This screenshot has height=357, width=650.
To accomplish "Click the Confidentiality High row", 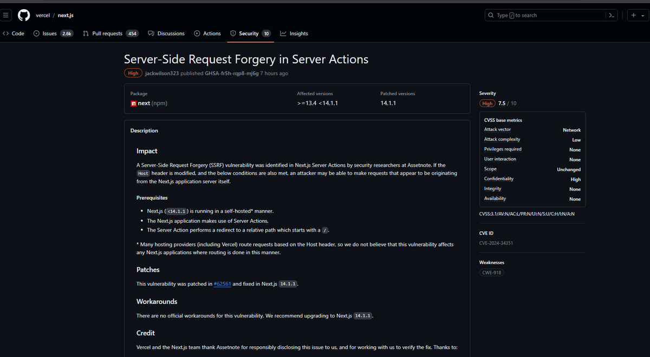I will (x=532, y=179).
